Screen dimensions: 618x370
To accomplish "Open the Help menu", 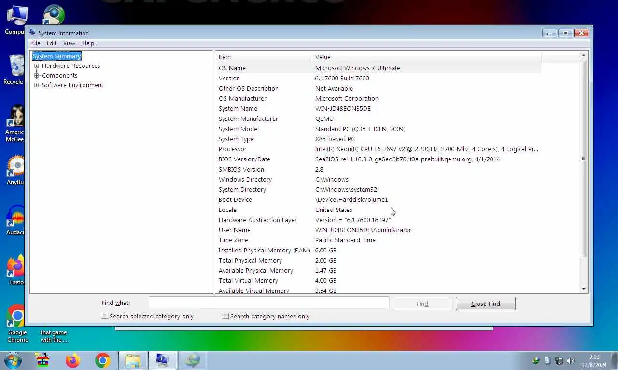I will pos(88,43).
